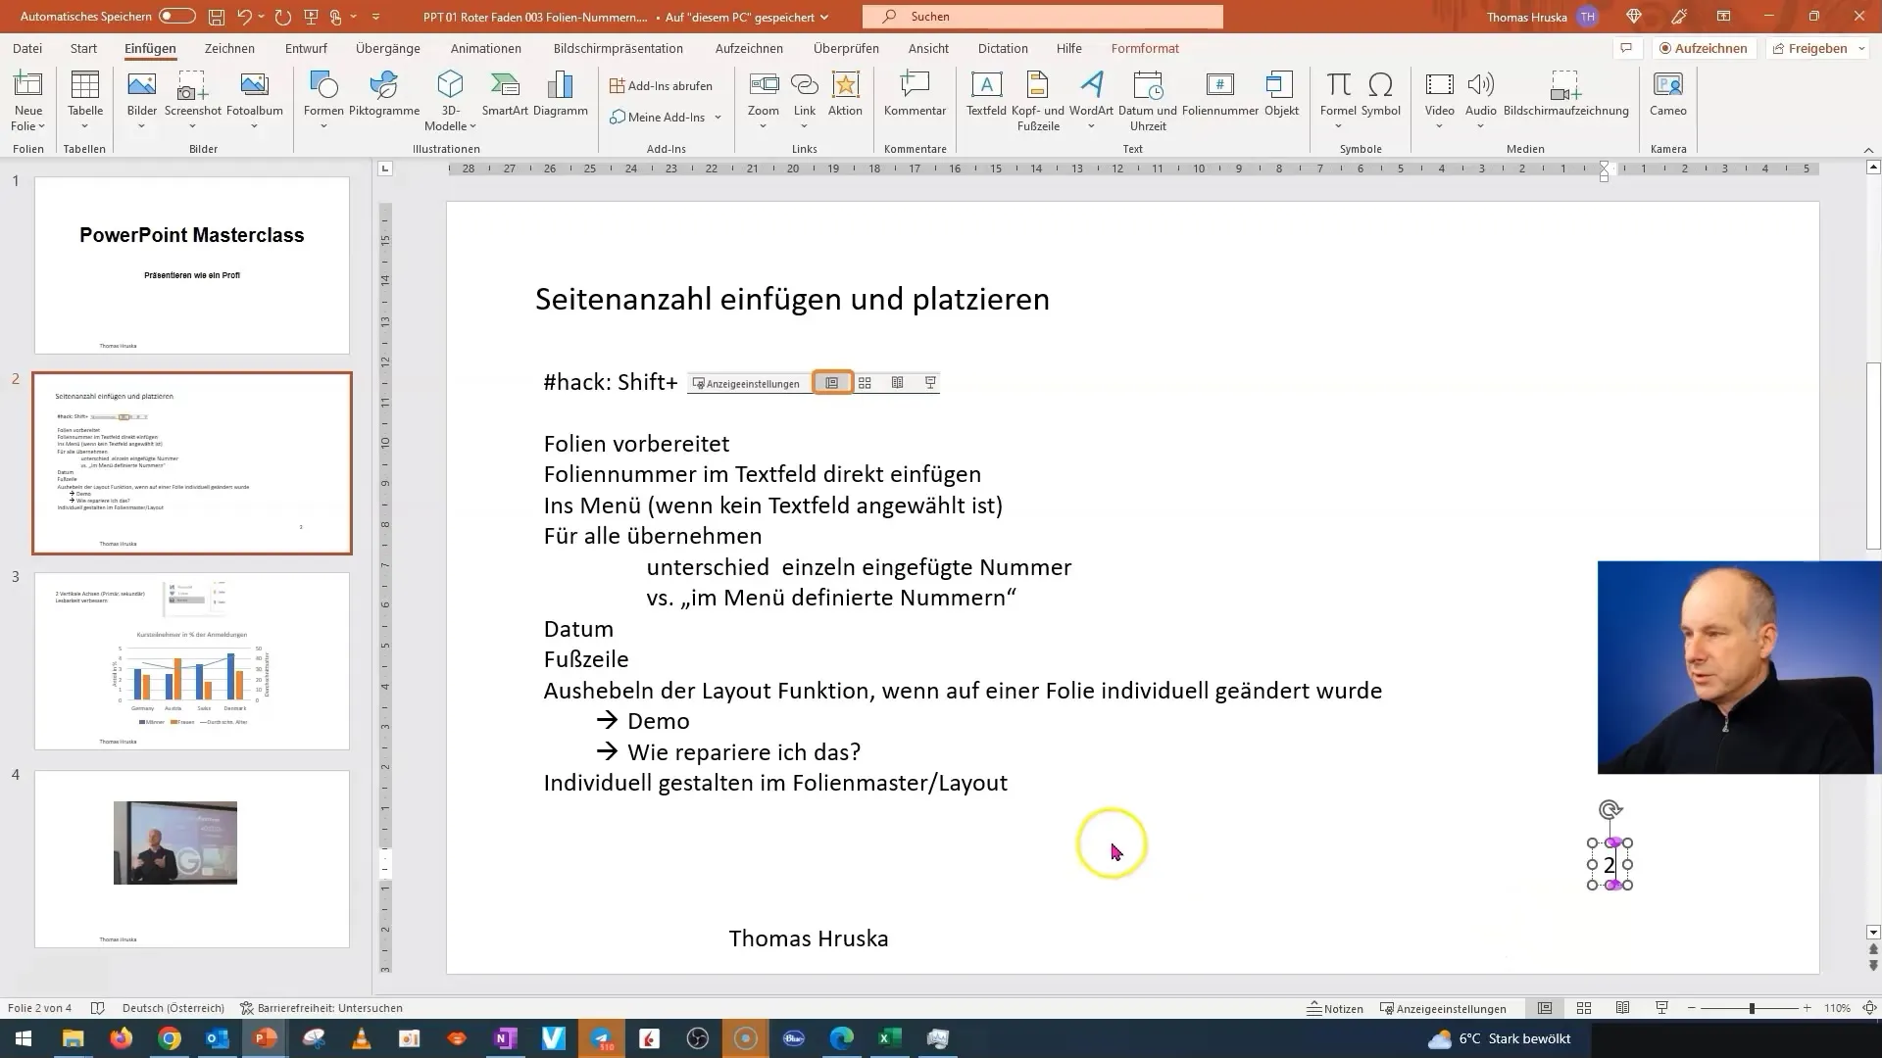Open the comments pane button
The image size is (1882, 1058).
1626,48
